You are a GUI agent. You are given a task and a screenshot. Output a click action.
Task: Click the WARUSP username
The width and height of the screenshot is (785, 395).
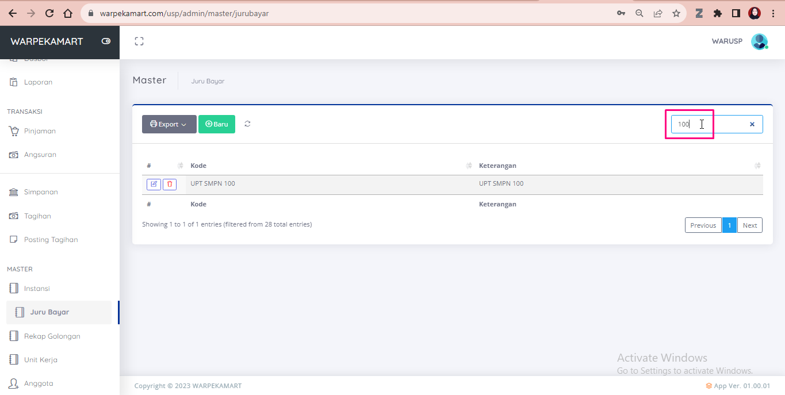[727, 41]
